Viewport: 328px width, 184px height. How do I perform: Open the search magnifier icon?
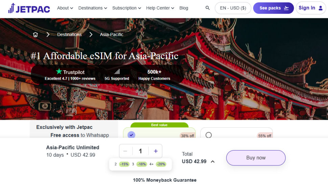click(208, 8)
